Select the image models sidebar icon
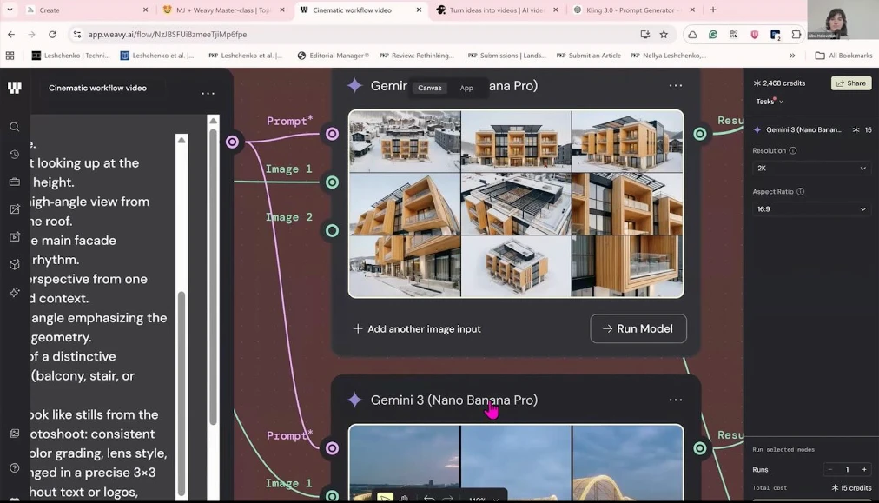879x503 pixels. (x=14, y=209)
